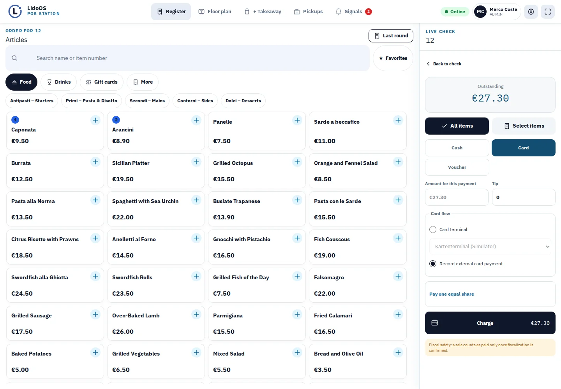
Task: Click the LidoOS logo icon
Action: [x=15, y=11]
